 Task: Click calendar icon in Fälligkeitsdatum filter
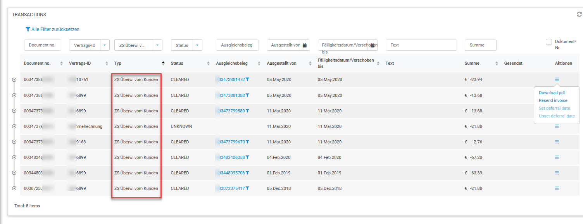372,45
